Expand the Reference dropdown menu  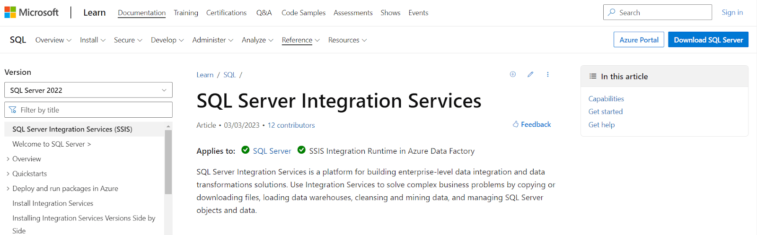coord(301,40)
